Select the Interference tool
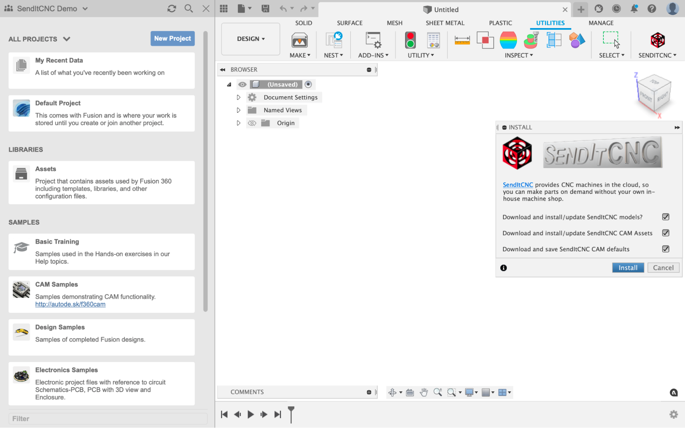685x428 pixels. [485, 40]
